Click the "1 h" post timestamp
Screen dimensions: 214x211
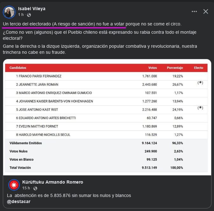[21, 15]
